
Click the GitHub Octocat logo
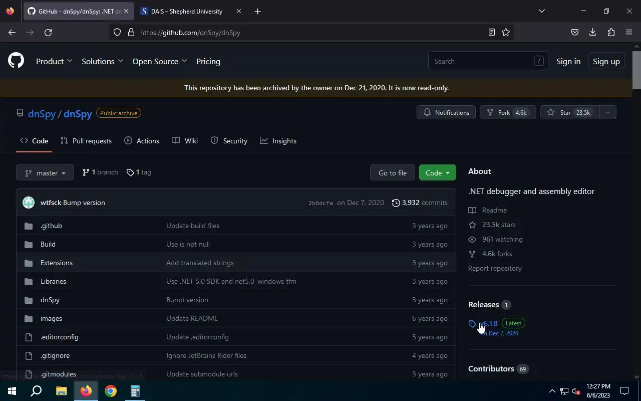[x=16, y=61]
